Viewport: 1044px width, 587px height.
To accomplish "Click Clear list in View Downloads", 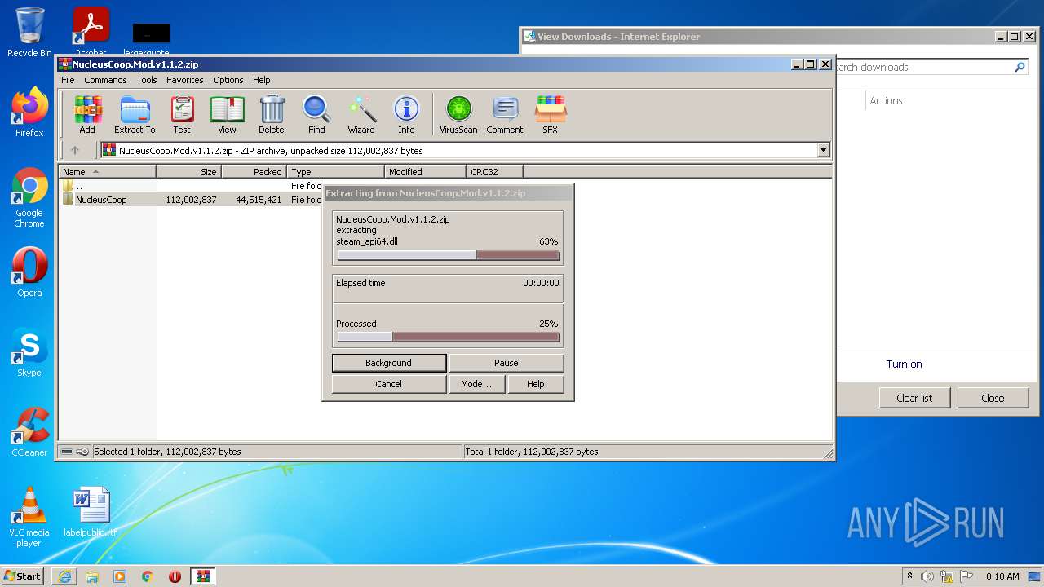I will pos(914,398).
